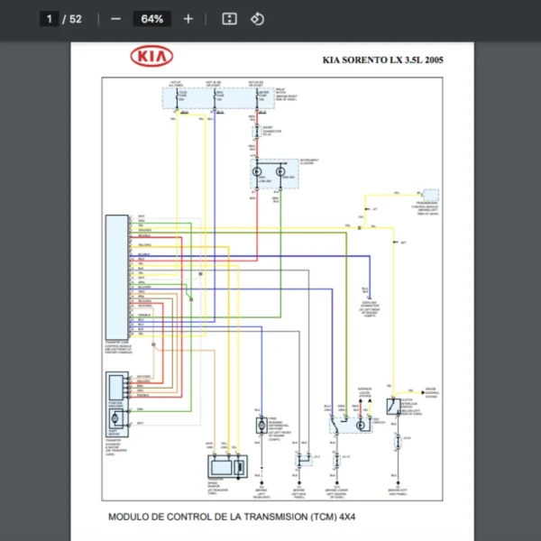541x541 pixels.
Task: Click the rotate counterclockwise icon
Action: 257,19
